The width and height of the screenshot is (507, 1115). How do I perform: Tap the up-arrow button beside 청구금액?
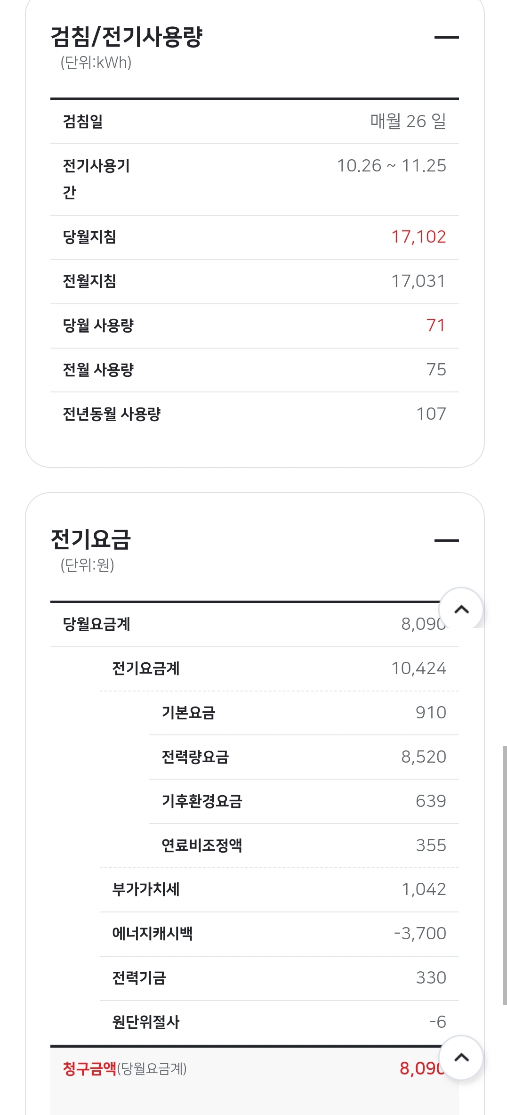[461, 1057]
